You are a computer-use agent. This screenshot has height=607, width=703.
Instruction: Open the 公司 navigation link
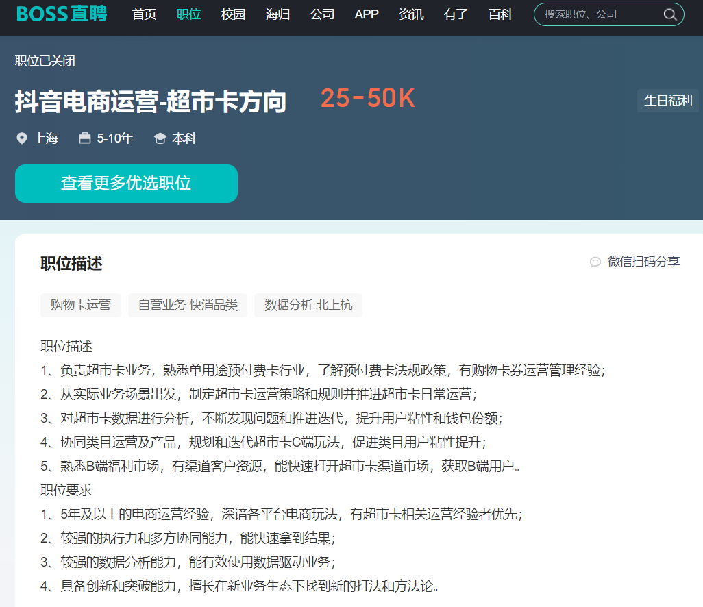point(322,14)
